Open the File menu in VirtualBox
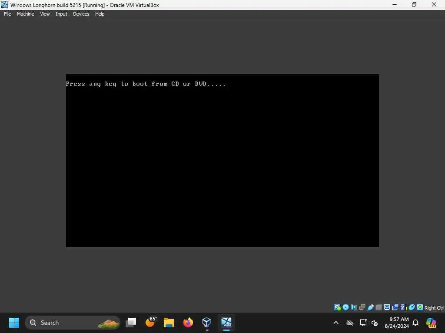Image resolution: width=445 pixels, height=333 pixels. (x=7, y=14)
